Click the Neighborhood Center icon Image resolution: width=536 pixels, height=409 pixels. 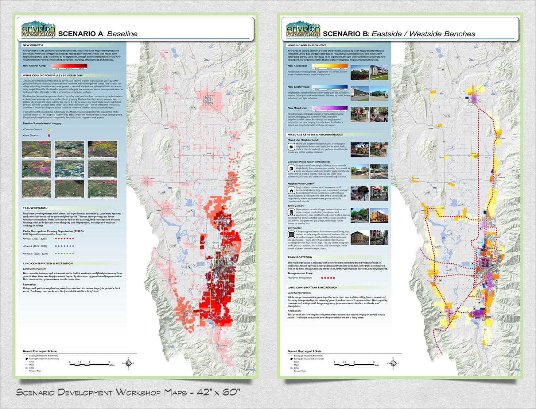[x=291, y=190]
